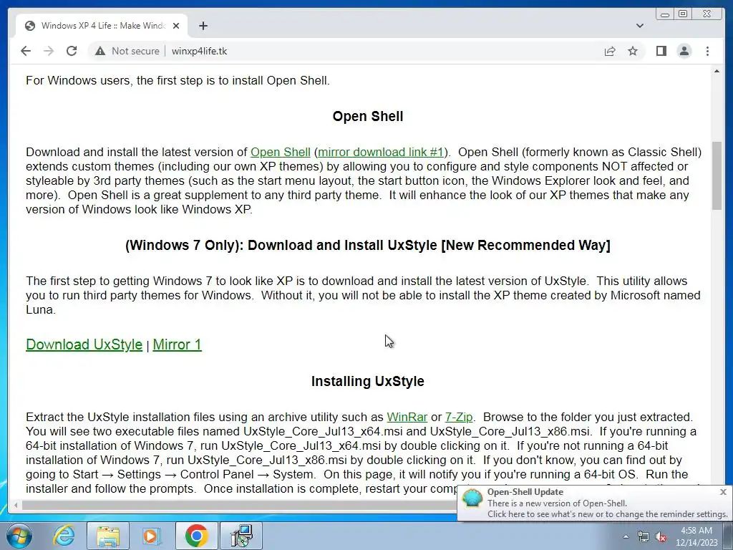This screenshot has width=733, height=550.
Task: Click the Open-Shell Update notification message
Action: (607, 509)
